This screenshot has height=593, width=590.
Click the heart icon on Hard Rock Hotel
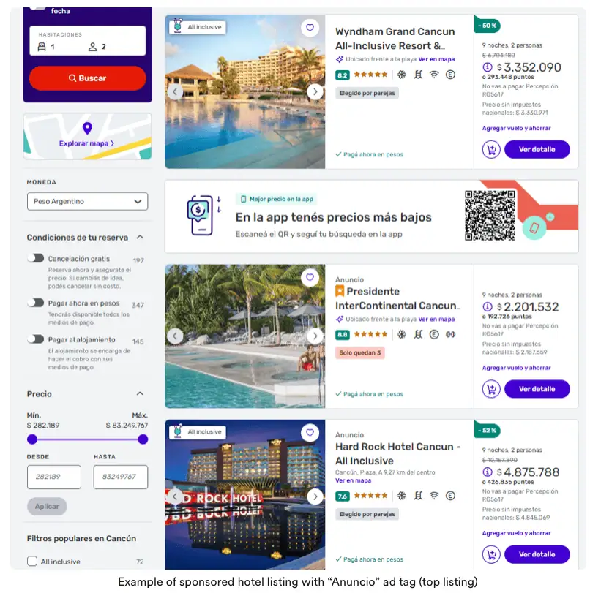(310, 433)
